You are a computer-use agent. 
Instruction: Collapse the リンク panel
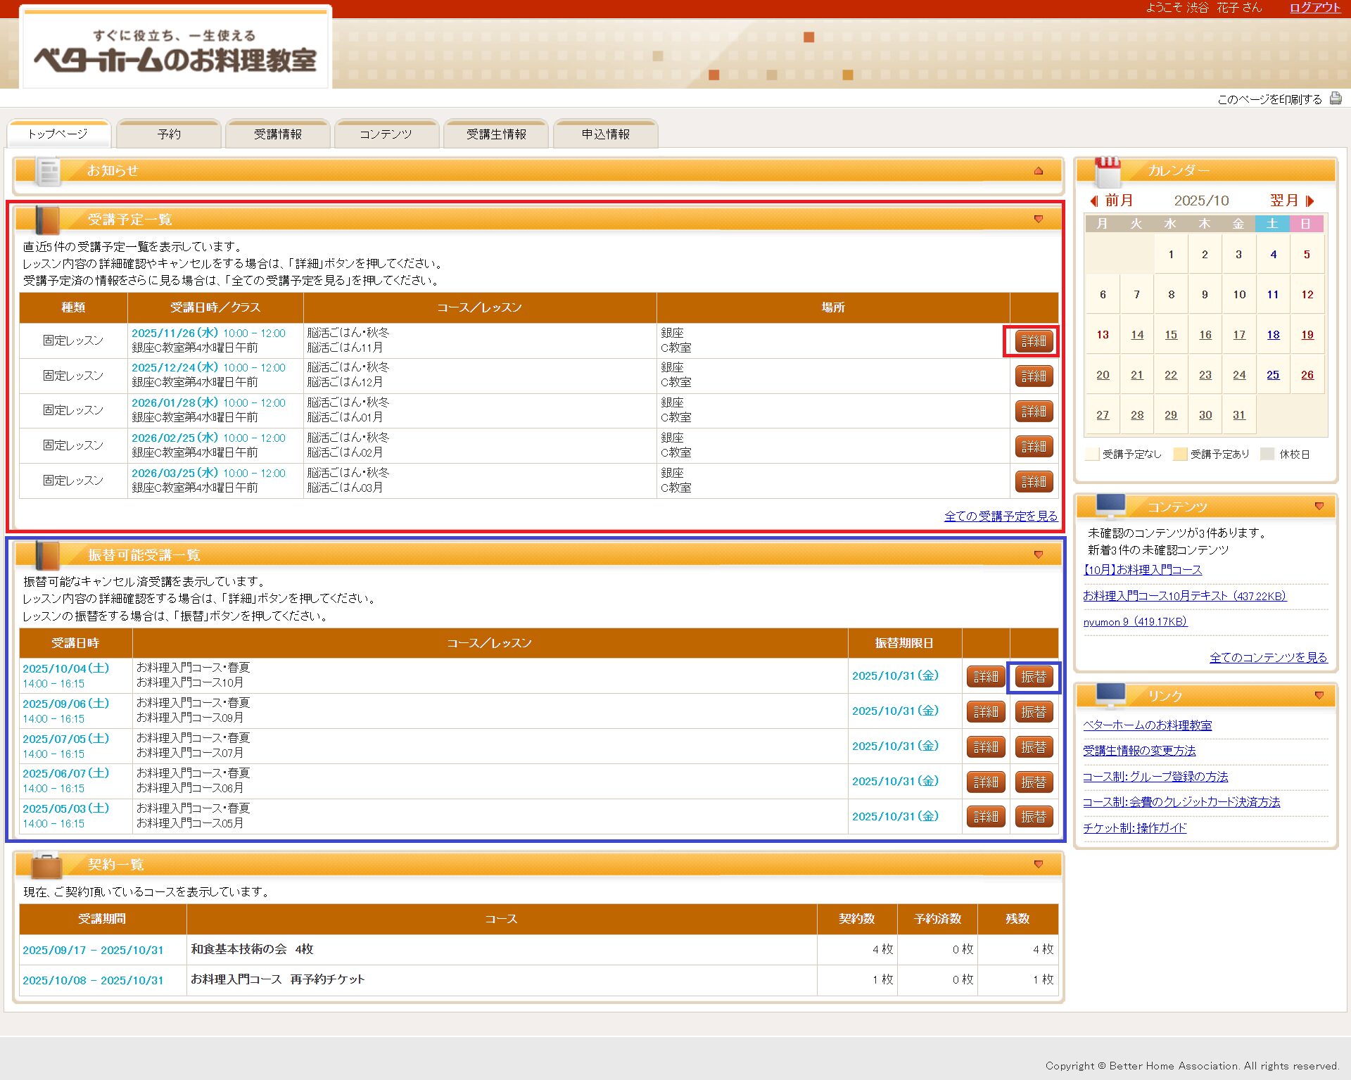(1319, 696)
